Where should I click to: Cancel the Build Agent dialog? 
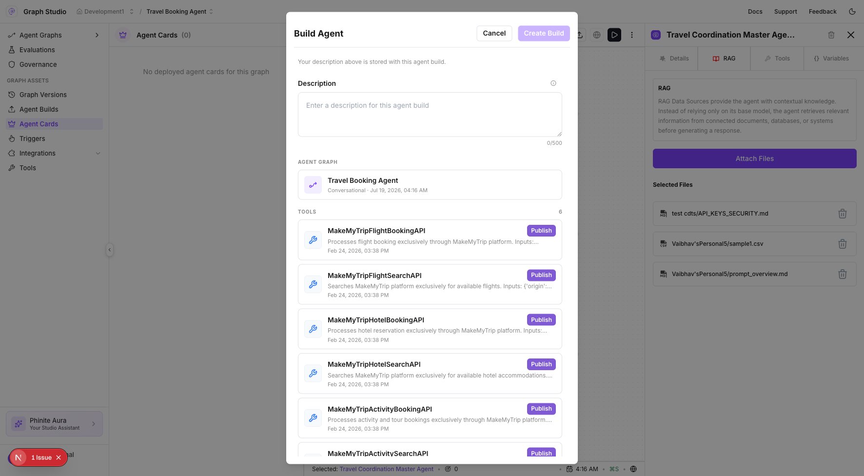point(494,33)
